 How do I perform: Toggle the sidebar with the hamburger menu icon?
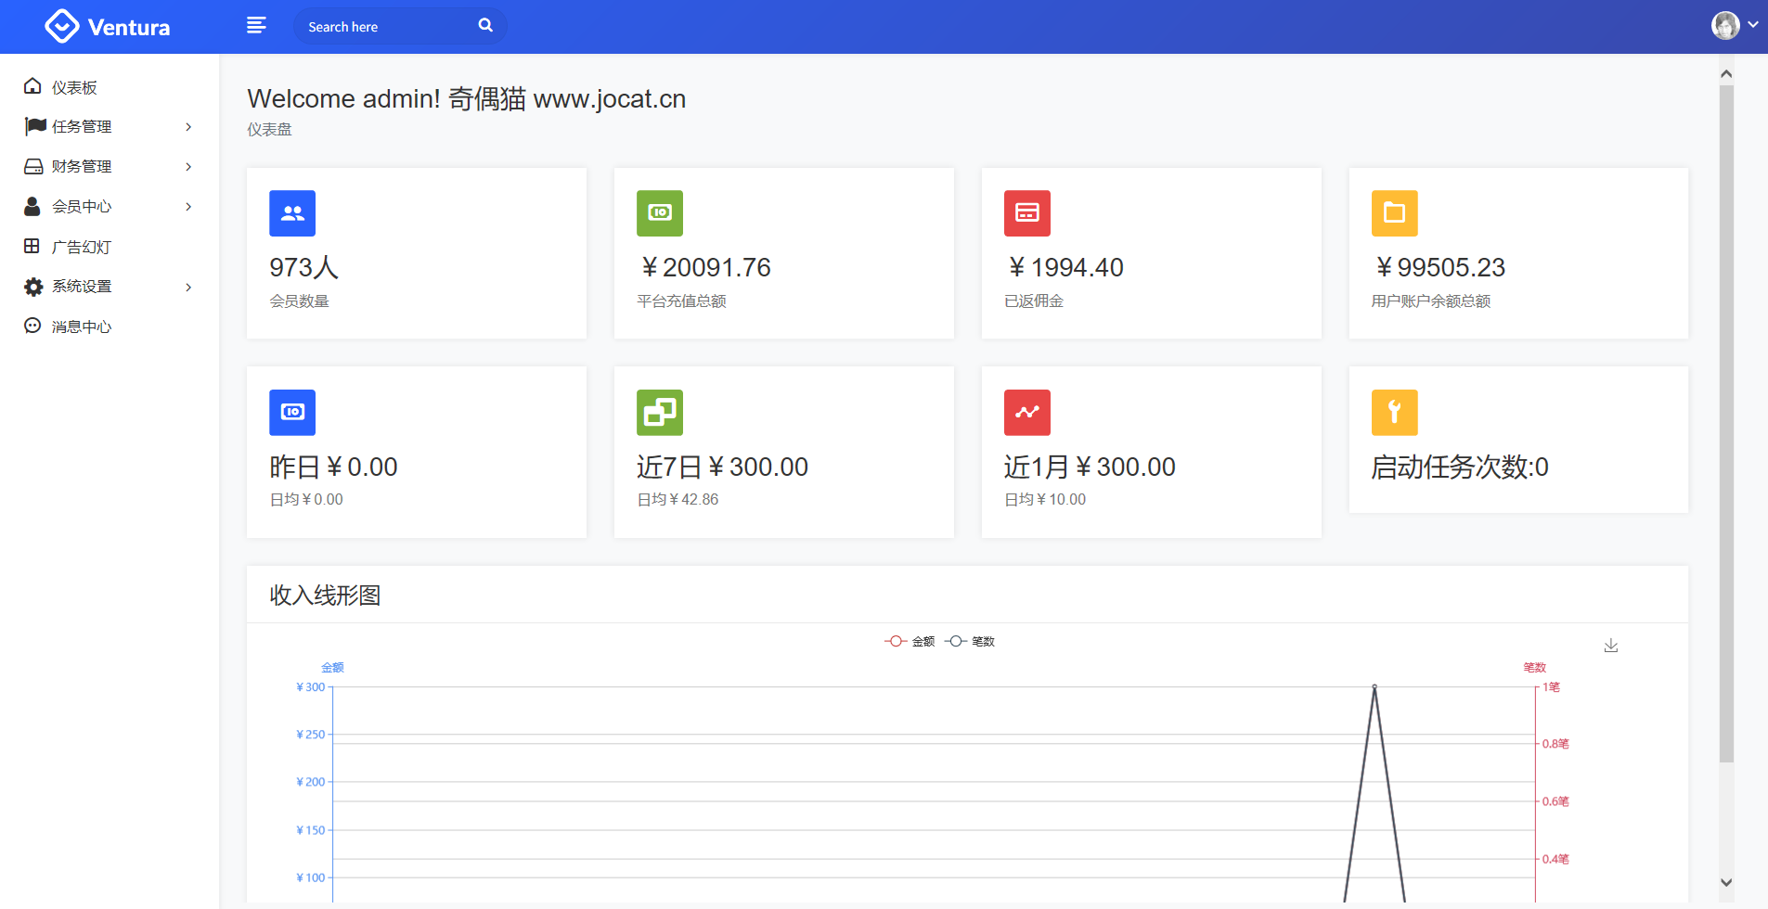point(256,26)
